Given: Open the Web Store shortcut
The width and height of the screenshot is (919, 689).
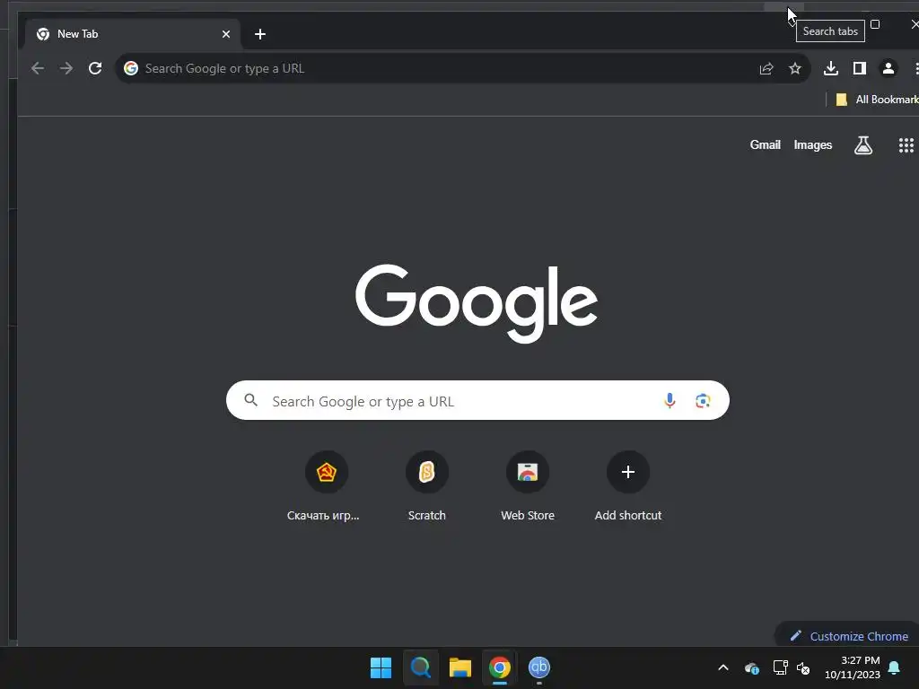Looking at the screenshot, I should [528, 486].
